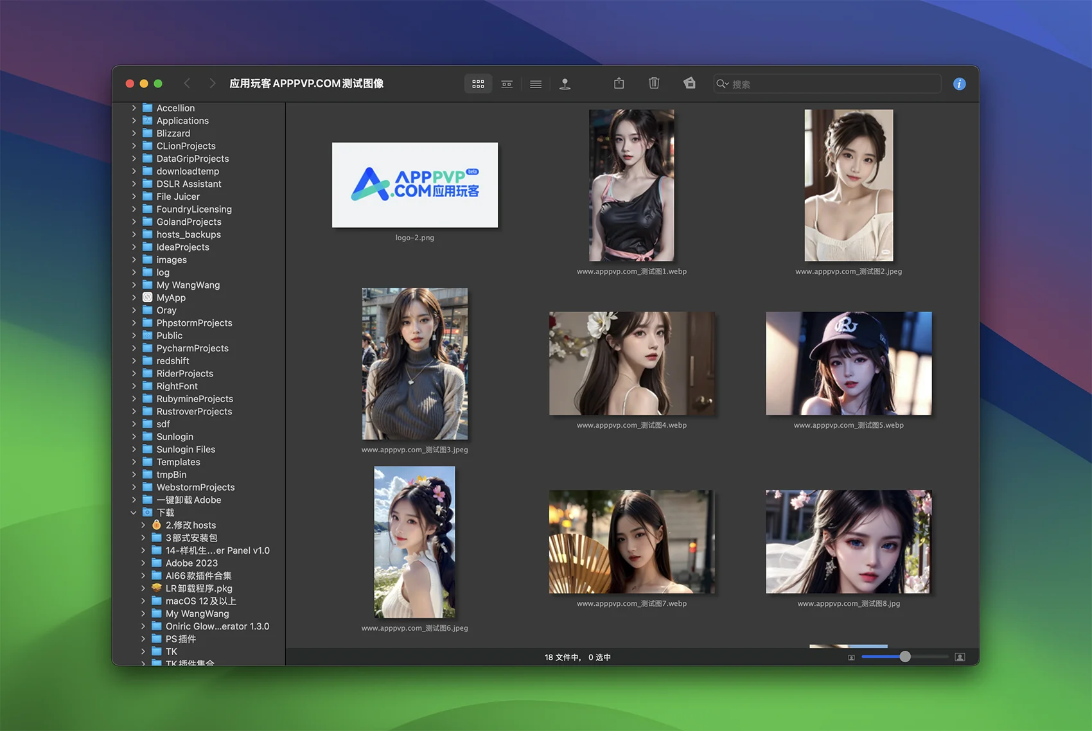
Task: Select PycharmProjects in the sidebar
Action: (x=193, y=348)
